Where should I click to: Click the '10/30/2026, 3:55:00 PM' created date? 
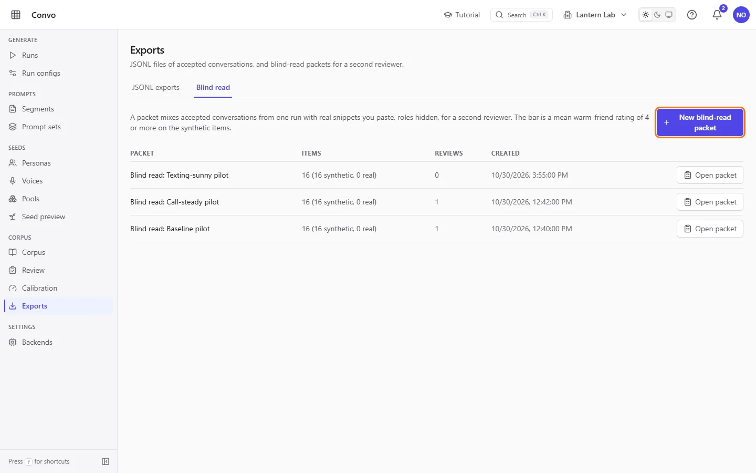click(530, 175)
